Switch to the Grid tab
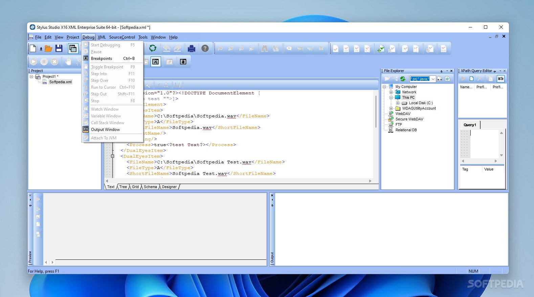The image size is (534, 297). click(x=135, y=187)
